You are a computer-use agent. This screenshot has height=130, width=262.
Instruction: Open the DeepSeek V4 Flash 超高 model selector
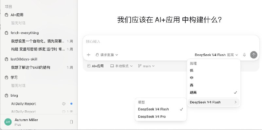point(216,55)
